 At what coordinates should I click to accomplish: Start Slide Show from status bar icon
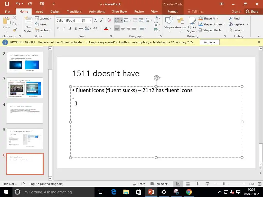pyautogui.click(x=208, y=184)
